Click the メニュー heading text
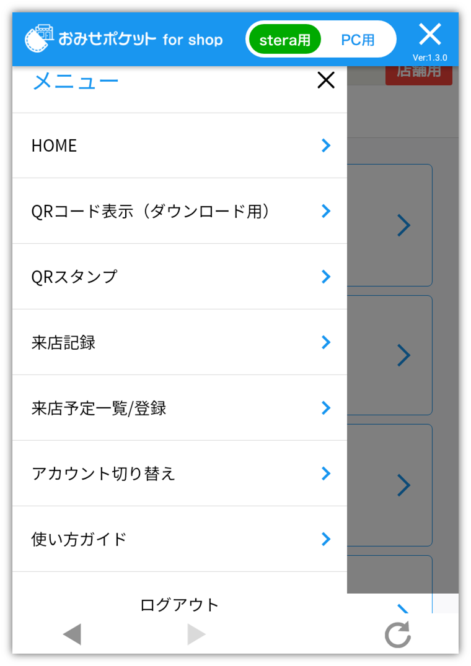Viewport: 471px width, 666px height. pyautogui.click(x=76, y=80)
